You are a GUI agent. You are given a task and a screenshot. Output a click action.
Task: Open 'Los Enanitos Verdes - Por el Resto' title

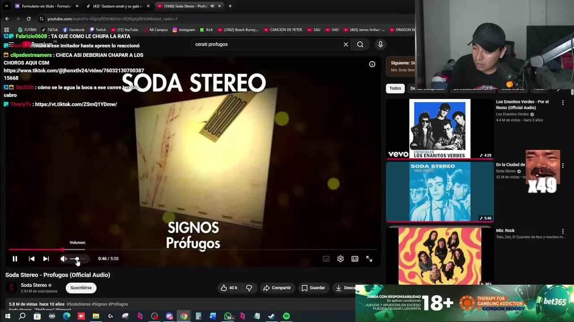pos(522,105)
